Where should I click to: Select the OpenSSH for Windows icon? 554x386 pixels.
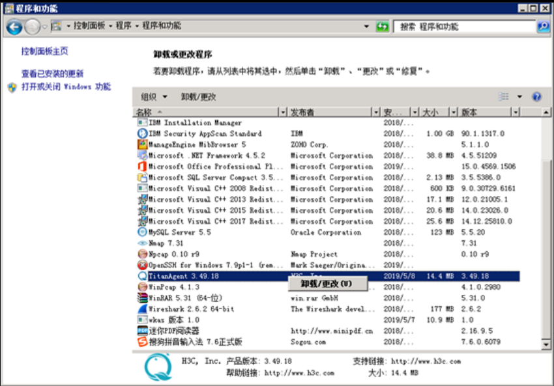[142, 265]
